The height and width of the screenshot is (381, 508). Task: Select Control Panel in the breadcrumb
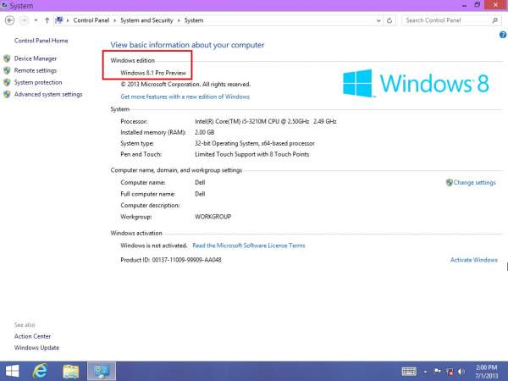[91, 20]
